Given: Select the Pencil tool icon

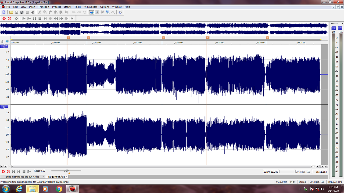Looking at the screenshot, I should pyautogui.click(x=102, y=12).
